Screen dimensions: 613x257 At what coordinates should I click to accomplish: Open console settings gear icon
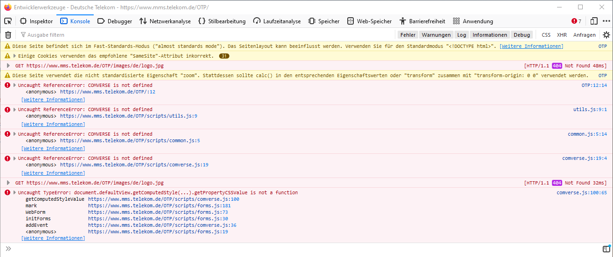point(606,35)
